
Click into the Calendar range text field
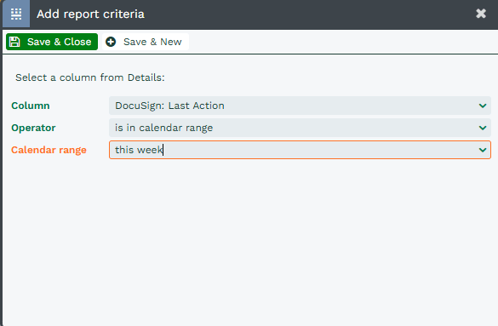pos(300,150)
